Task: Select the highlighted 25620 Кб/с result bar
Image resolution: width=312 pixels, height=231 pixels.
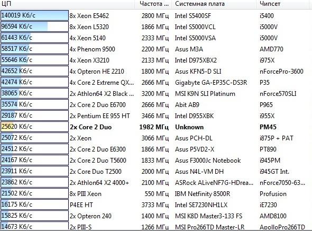Action: coord(34,127)
